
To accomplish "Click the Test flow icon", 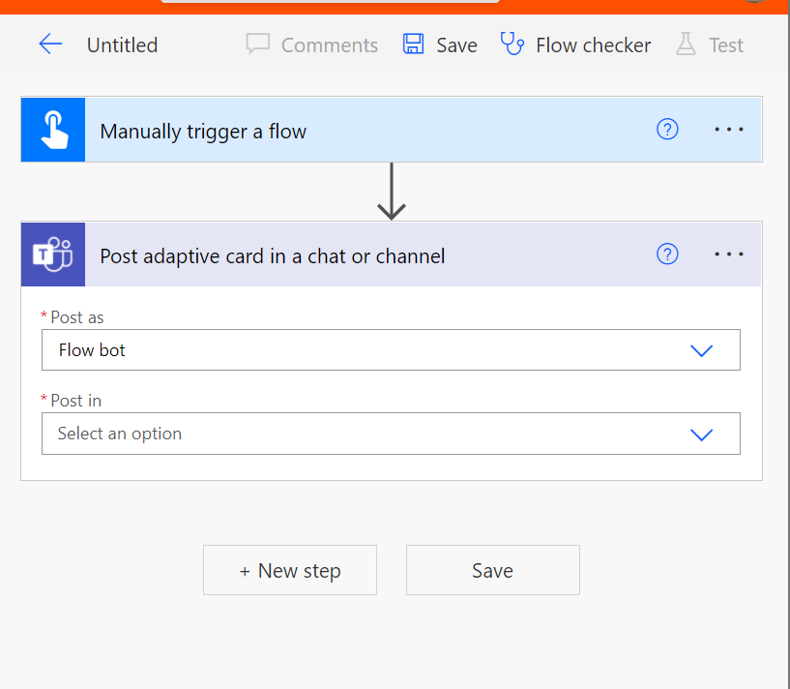I will 687,45.
